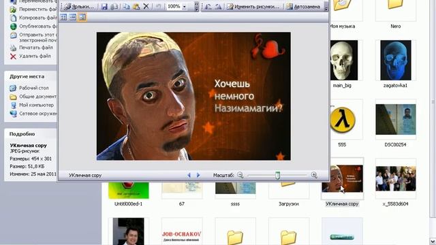This screenshot has width=436, height=245.
Task: Save the picture with the floppy icon
Action: [104, 6]
